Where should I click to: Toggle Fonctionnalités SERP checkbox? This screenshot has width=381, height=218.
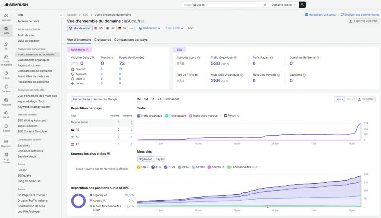[x=229, y=167]
